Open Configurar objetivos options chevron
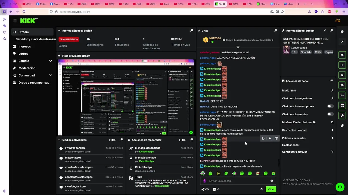The width and height of the screenshot is (348, 195). (x=332, y=152)
